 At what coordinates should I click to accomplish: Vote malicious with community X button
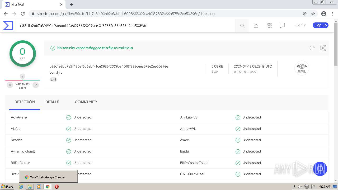click(10, 85)
